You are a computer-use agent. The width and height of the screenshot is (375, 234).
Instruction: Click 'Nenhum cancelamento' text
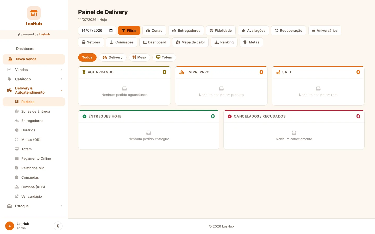294,139
